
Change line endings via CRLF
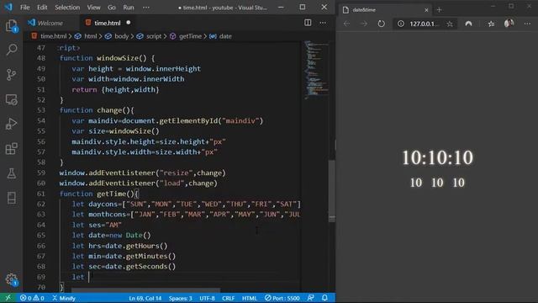pyautogui.click(x=228, y=298)
